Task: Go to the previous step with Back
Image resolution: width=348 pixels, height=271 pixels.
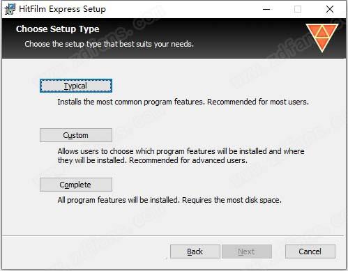Action: click(195, 251)
